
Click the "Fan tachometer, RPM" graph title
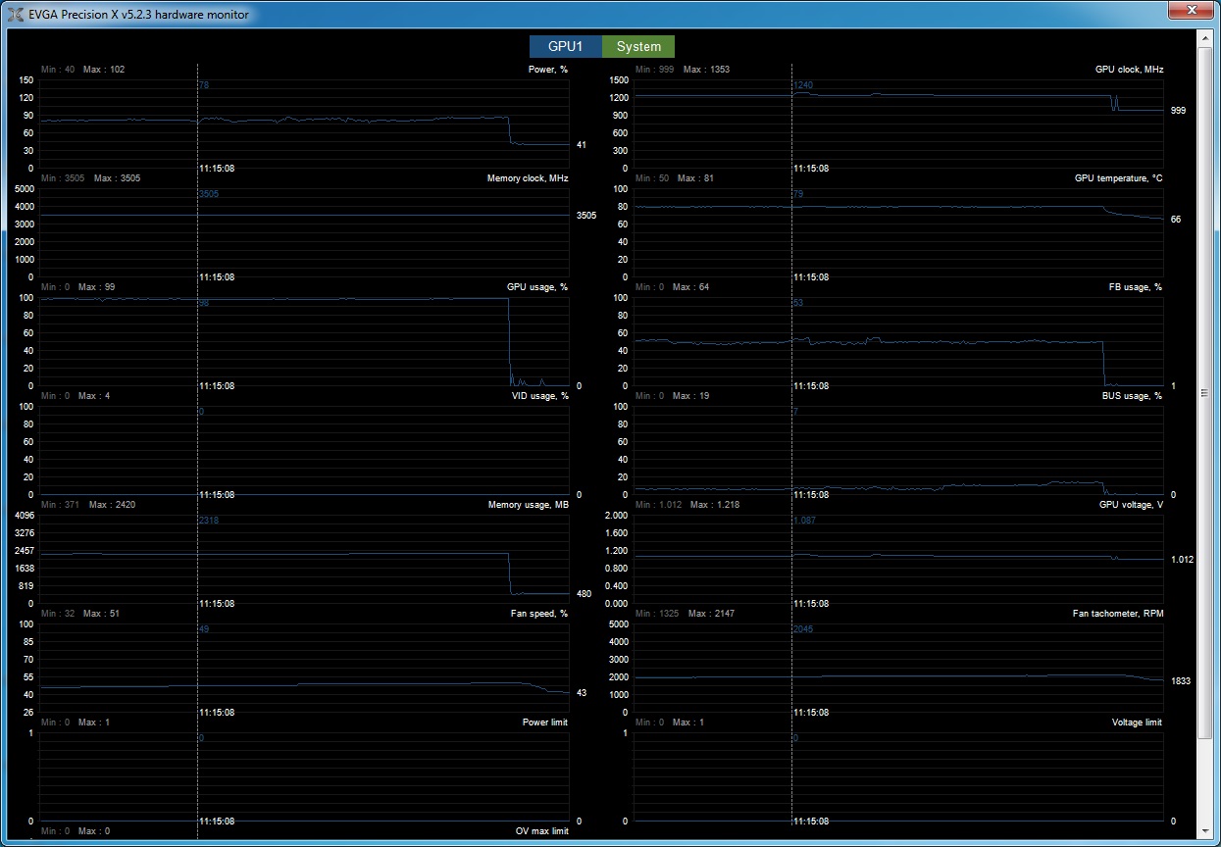pos(1118,614)
